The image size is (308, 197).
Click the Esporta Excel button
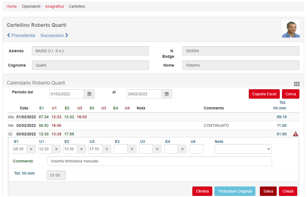264,94
